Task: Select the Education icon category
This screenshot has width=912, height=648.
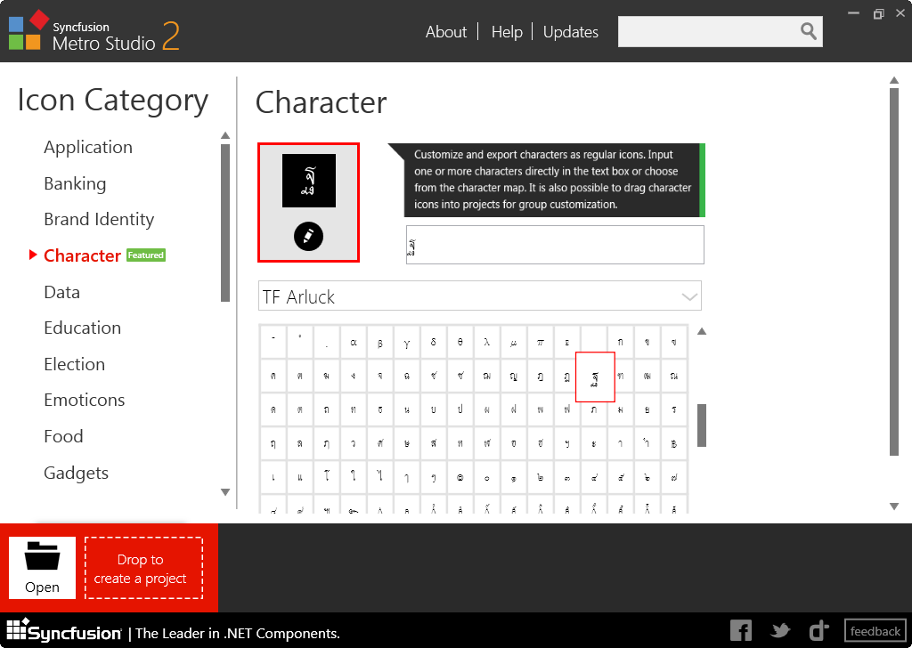Action: pos(83,328)
